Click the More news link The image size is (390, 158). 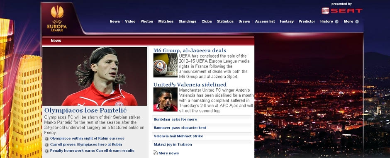coord(168,153)
